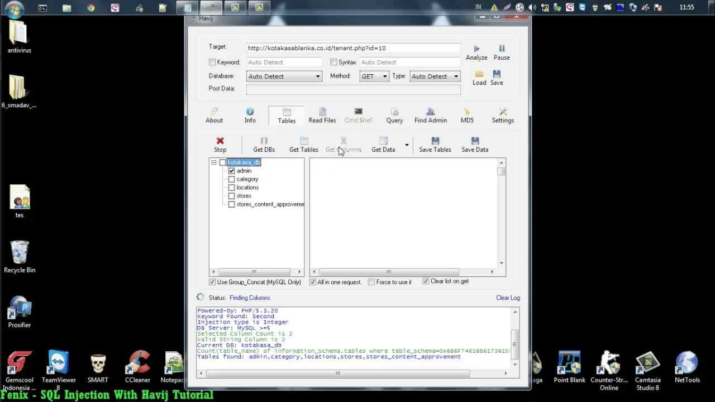Open the Find Admin section
Viewport: 715px width, 402px height.
tap(431, 116)
